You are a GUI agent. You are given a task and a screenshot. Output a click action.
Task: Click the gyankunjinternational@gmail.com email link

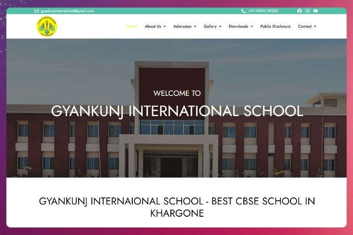point(67,11)
